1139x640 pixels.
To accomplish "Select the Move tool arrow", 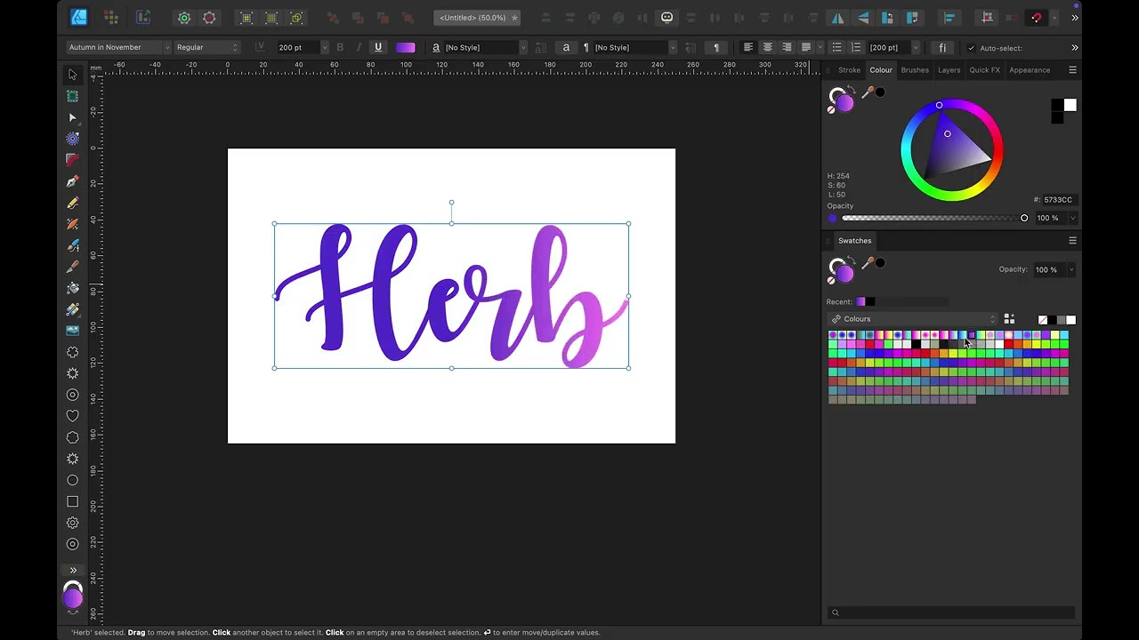I will click(73, 75).
